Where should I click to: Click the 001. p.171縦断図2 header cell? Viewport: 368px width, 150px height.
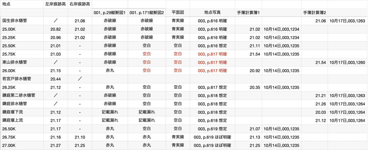(147, 12)
